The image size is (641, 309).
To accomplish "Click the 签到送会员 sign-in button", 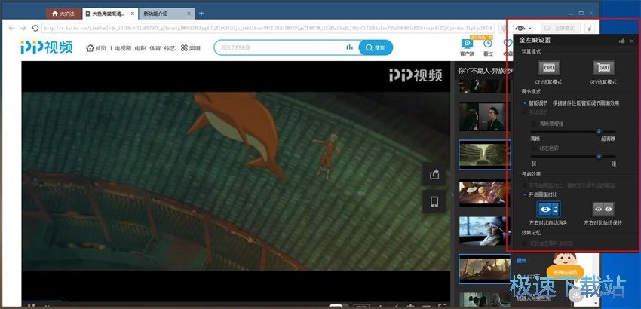I will click(x=565, y=272).
